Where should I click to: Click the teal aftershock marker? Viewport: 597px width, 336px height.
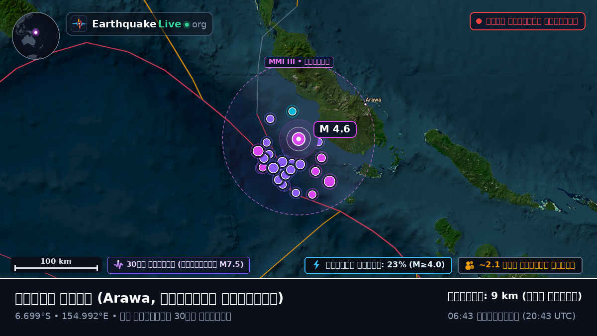point(293,111)
